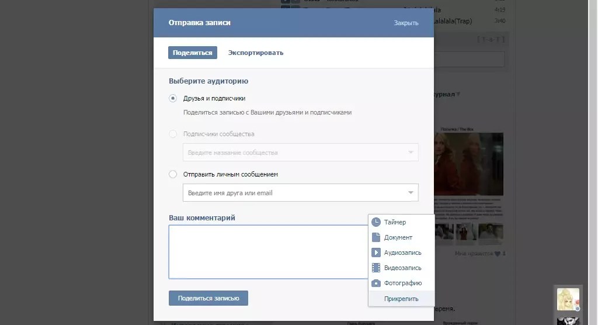Image resolution: width=598 pixels, height=325 pixels.
Task: Click the Фотографию camera icon
Action: [x=376, y=283]
